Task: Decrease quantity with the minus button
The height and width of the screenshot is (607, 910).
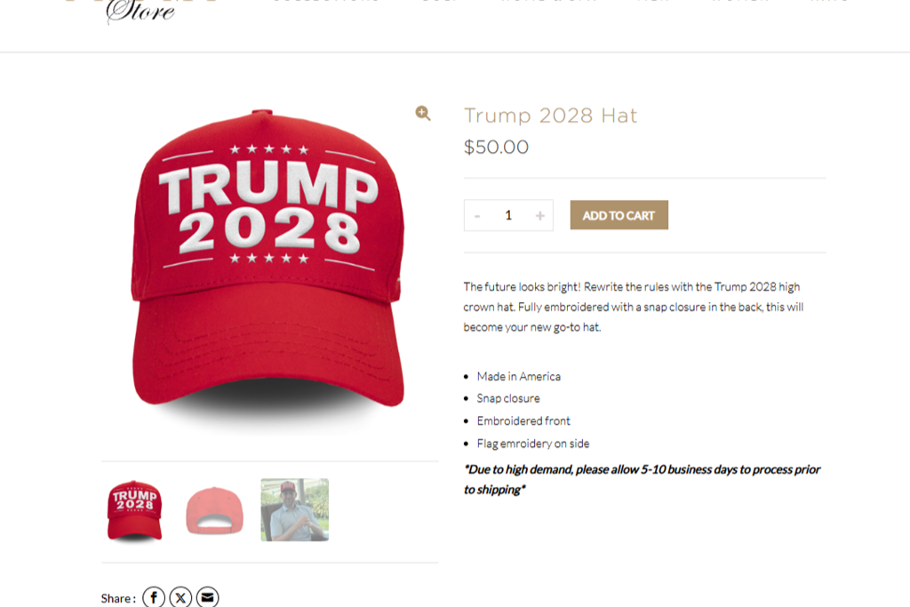Action: click(477, 216)
